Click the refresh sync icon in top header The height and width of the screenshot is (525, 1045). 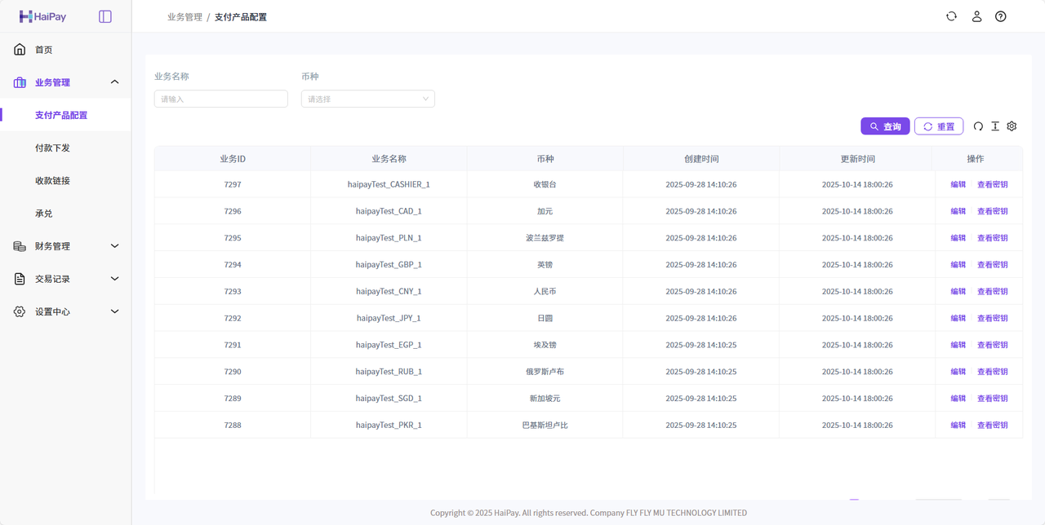point(951,16)
